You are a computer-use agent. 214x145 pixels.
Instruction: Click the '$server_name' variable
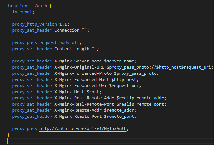119,61
